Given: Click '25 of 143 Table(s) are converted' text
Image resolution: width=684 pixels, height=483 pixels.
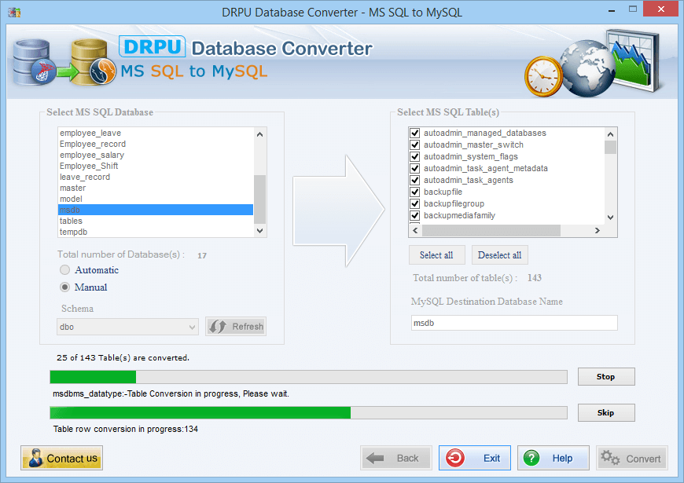Looking at the screenshot, I should [123, 358].
